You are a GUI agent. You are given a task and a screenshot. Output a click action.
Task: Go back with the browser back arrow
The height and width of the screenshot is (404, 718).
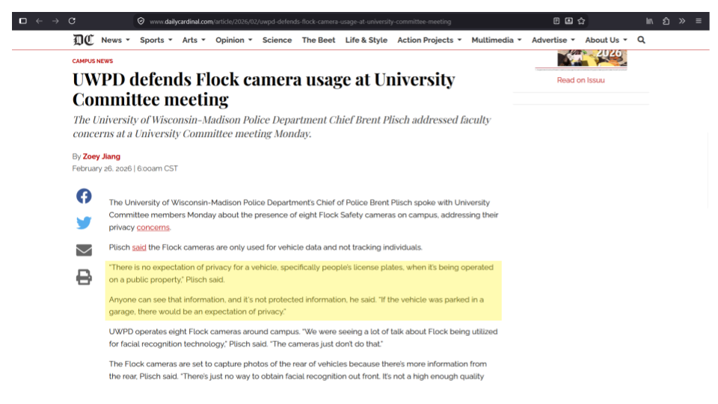pos(40,21)
